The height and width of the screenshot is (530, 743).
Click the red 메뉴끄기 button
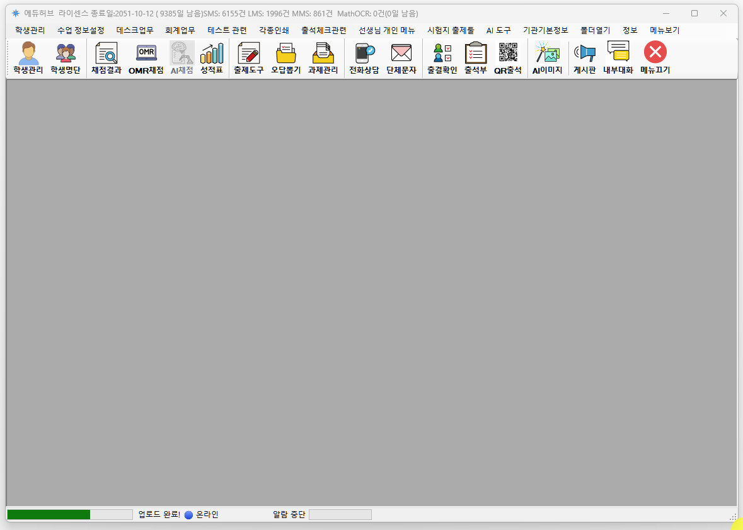[655, 58]
